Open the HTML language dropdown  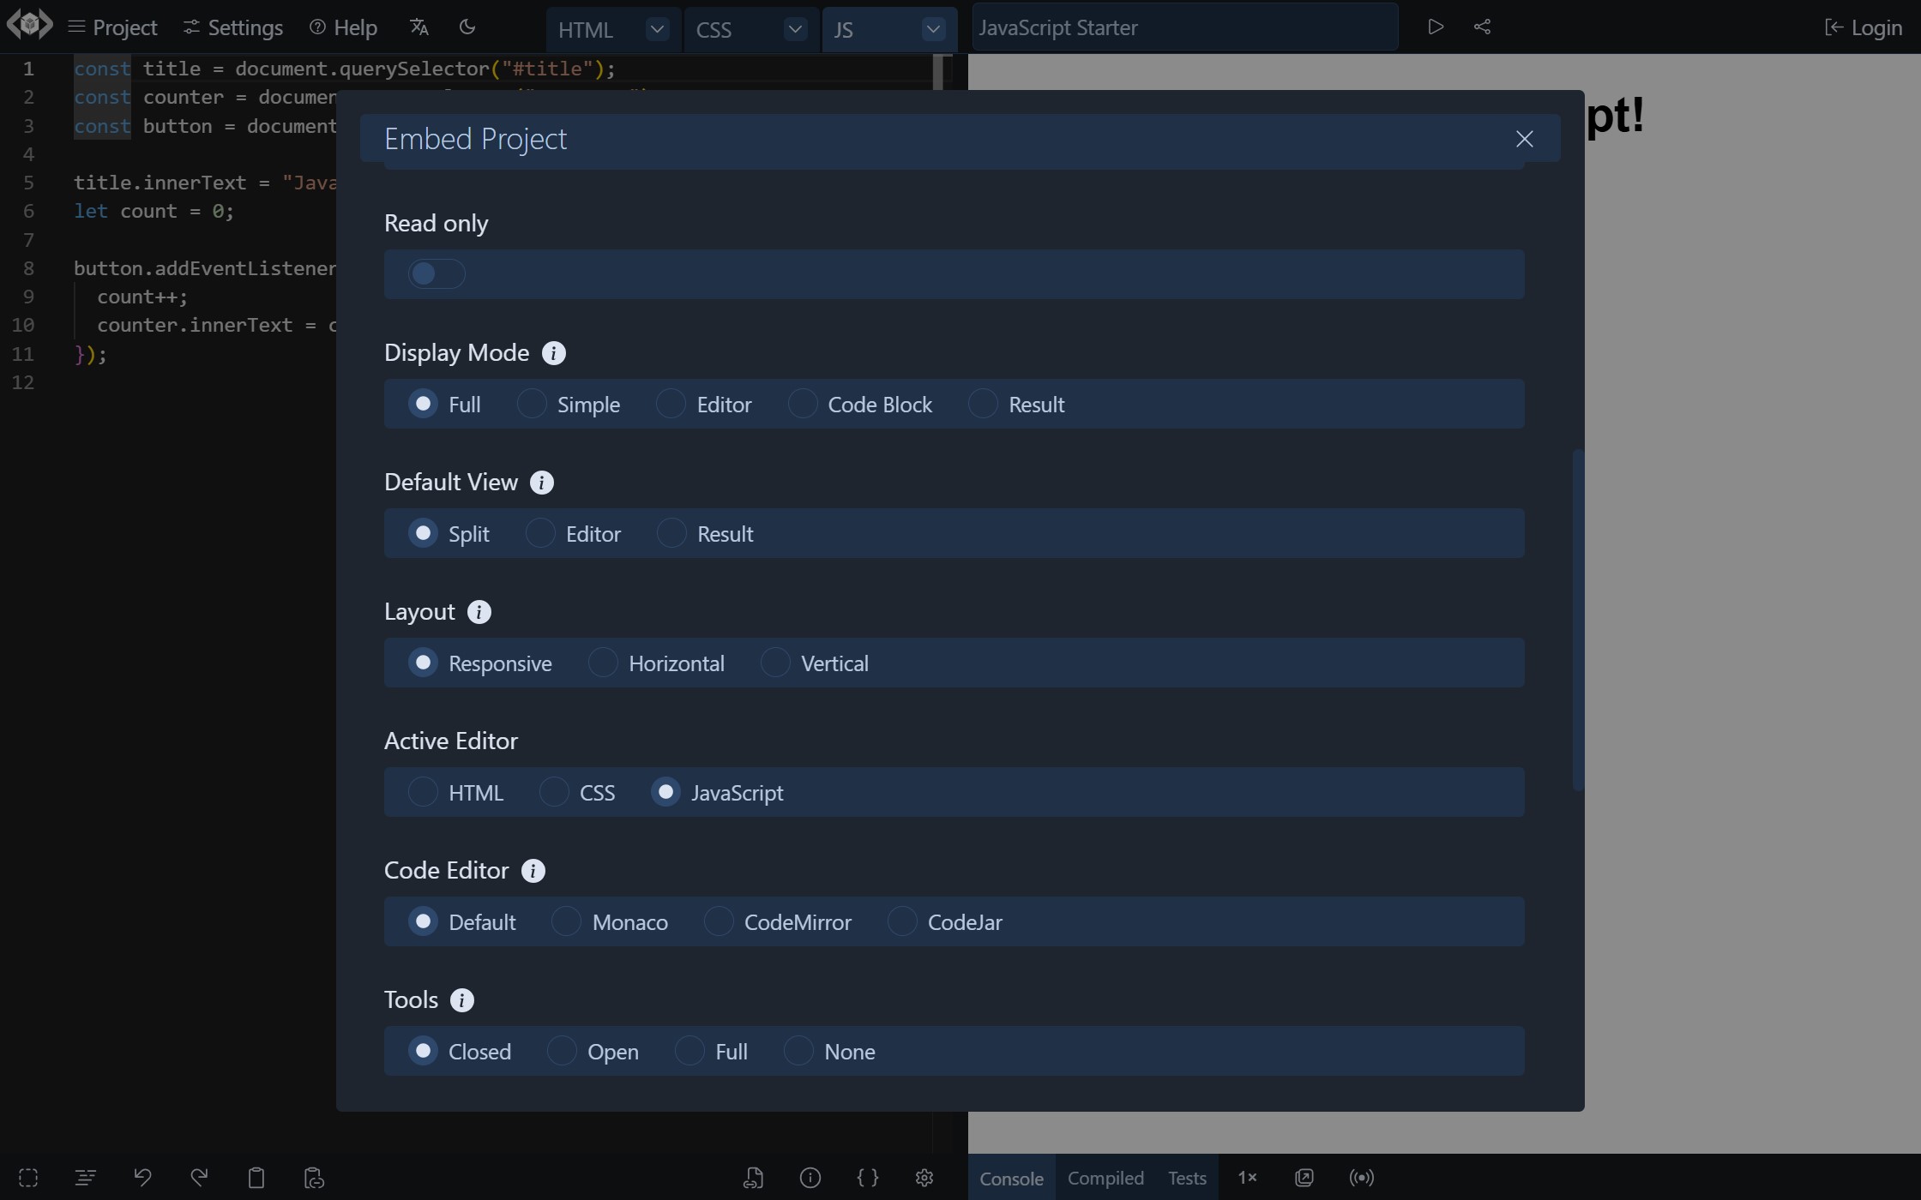[656, 29]
